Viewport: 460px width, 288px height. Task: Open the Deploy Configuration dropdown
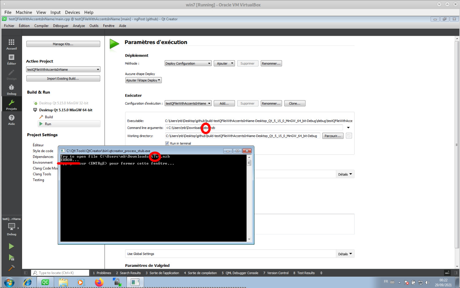click(188, 63)
